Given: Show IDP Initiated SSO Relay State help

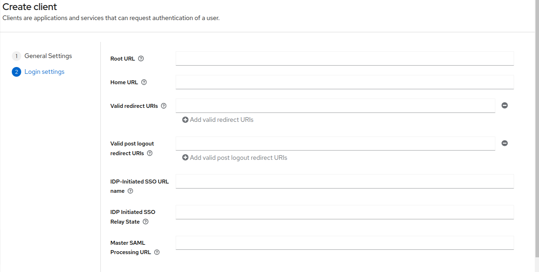Looking at the screenshot, I should point(146,222).
